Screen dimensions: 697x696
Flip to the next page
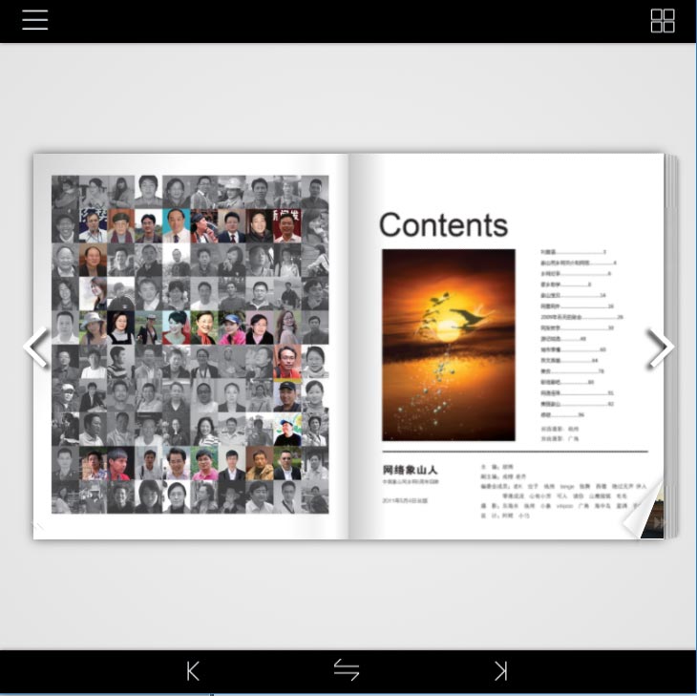660,348
